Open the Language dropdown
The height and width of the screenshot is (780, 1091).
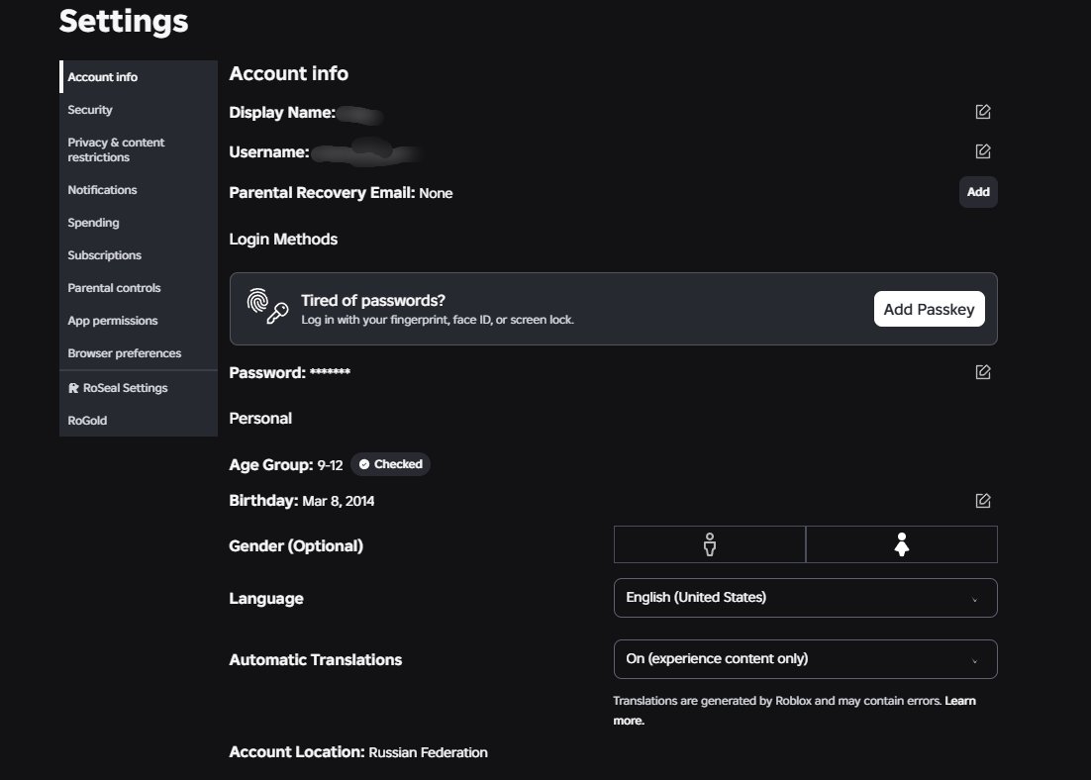(805, 598)
